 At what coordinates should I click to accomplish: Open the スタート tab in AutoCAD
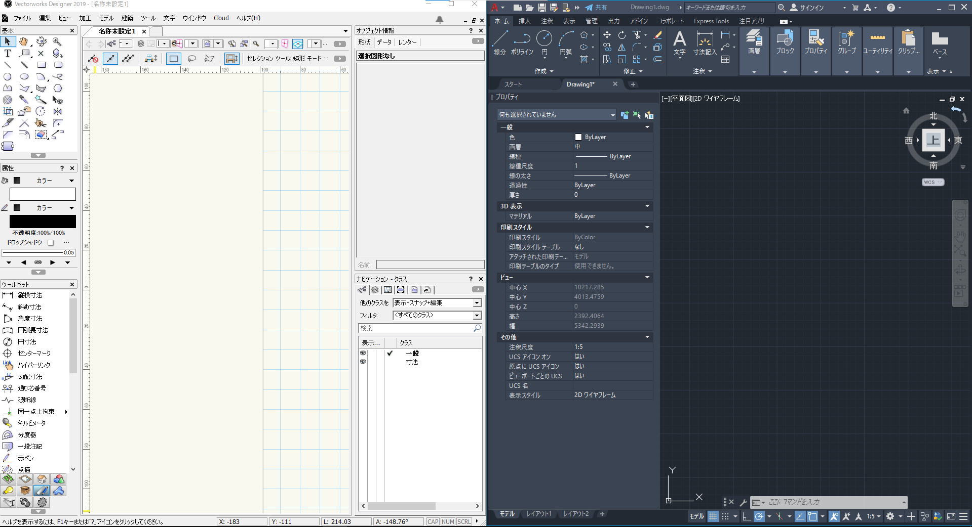click(513, 84)
